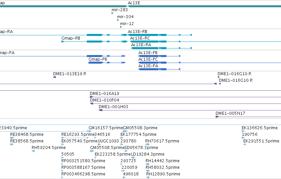281x179 pixels.
Task: Select the DME1-010P04 clone label
Action: (x=104, y=100)
